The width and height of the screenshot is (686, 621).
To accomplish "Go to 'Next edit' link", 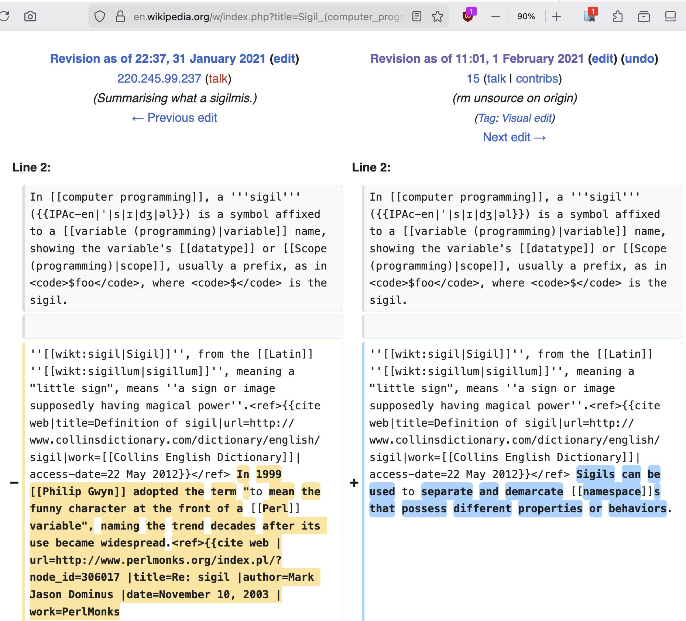I will click(x=514, y=137).
